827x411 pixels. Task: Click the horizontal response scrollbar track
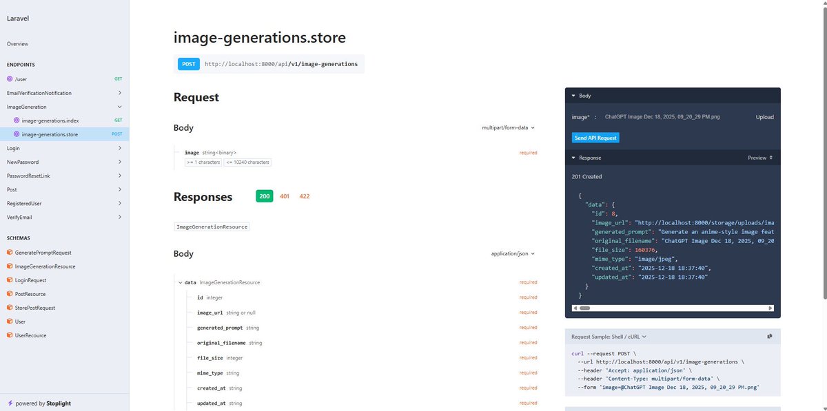(673, 308)
